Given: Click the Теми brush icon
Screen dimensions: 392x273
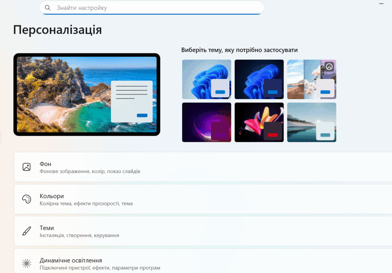Looking at the screenshot, I should [27, 231].
